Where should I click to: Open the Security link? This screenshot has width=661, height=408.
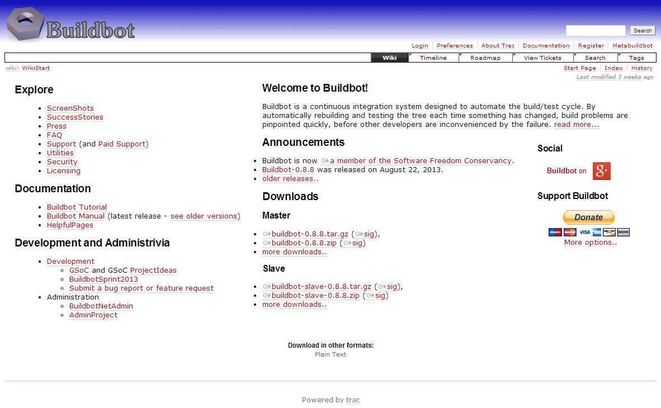tap(62, 162)
